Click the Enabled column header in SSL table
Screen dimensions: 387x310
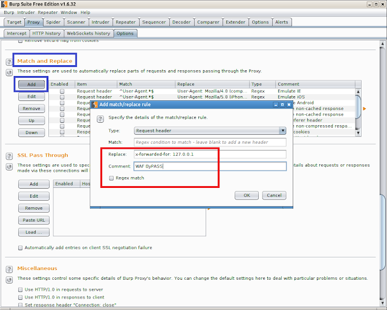click(x=67, y=184)
